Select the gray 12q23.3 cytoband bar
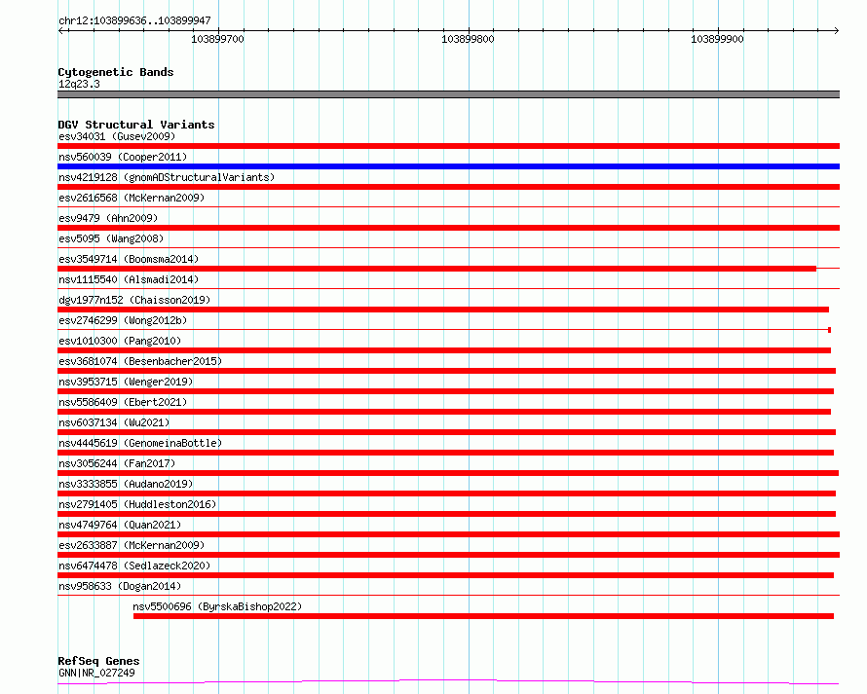The width and height of the screenshot is (867, 694). tap(448, 94)
